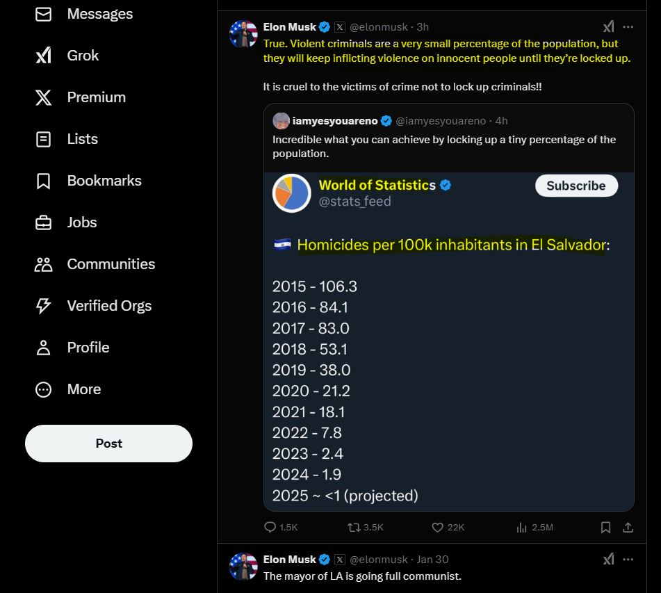Open more options on the top post

pyautogui.click(x=628, y=27)
